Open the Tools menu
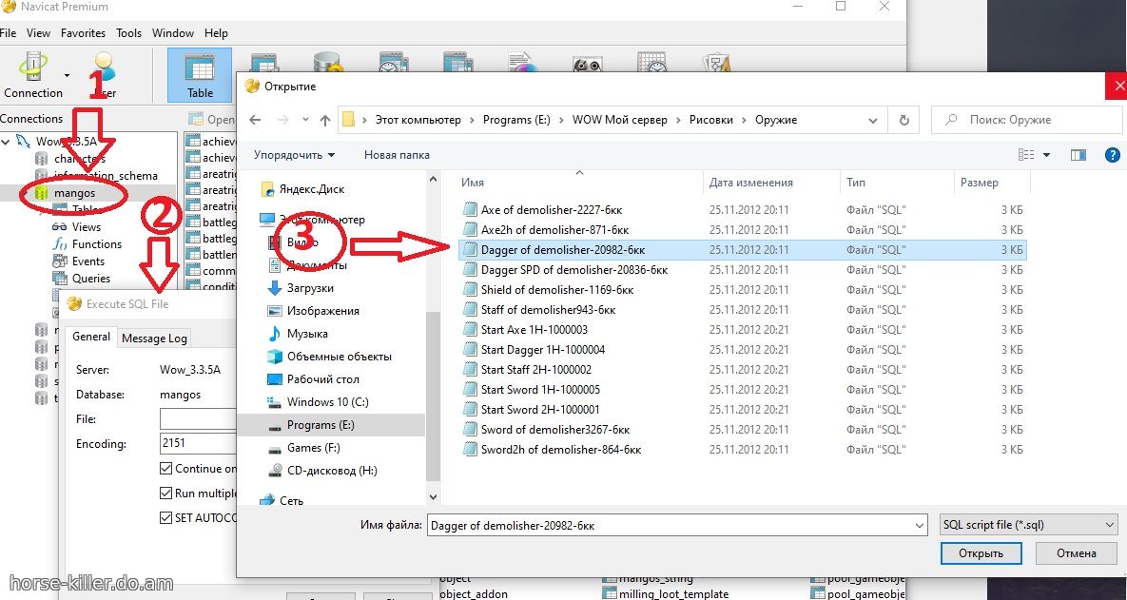This screenshot has width=1127, height=600. click(x=128, y=33)
